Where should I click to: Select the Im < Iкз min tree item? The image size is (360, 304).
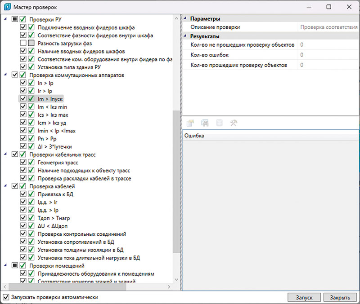click(x=53, y=106)
